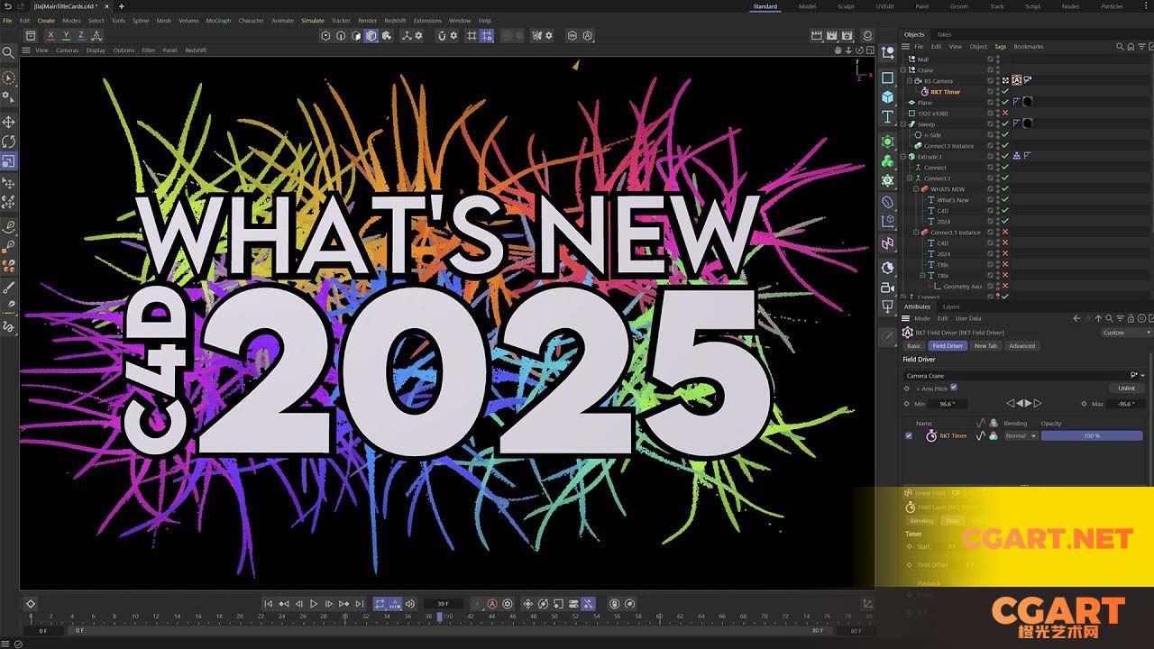
Task: Select the Rotate tool in left toolbar
Action: [x=9, y=142]
